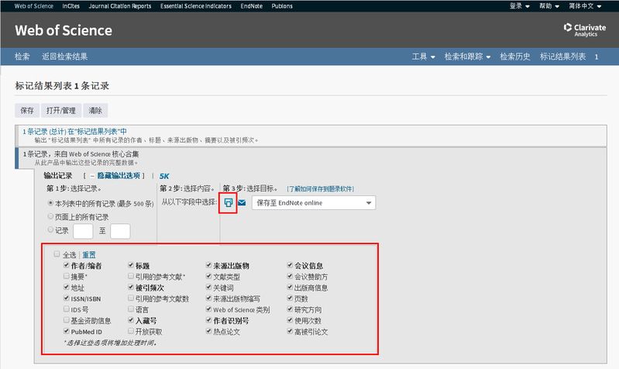
Task: Click the print icon in step 2
Action: pyautogui.click(x=228, y=203)
